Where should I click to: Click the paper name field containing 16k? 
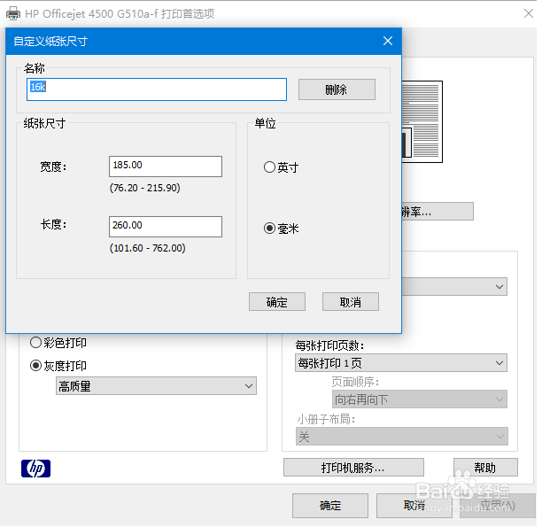tap(158, 90)
